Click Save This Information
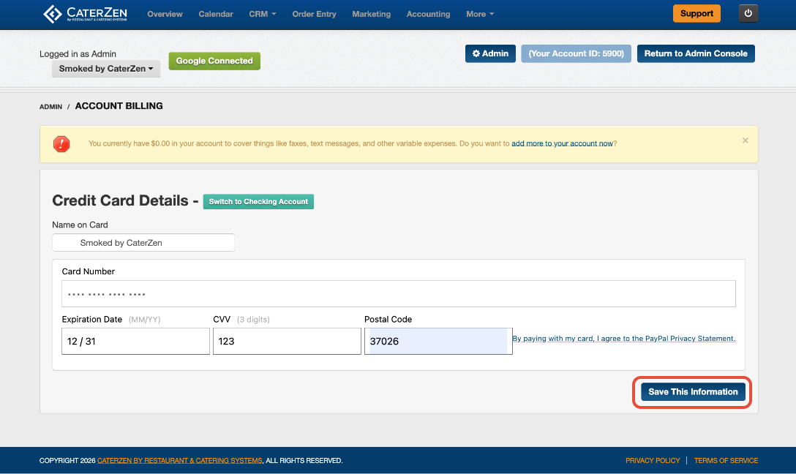Screen dimensions: 796x474 693,392
